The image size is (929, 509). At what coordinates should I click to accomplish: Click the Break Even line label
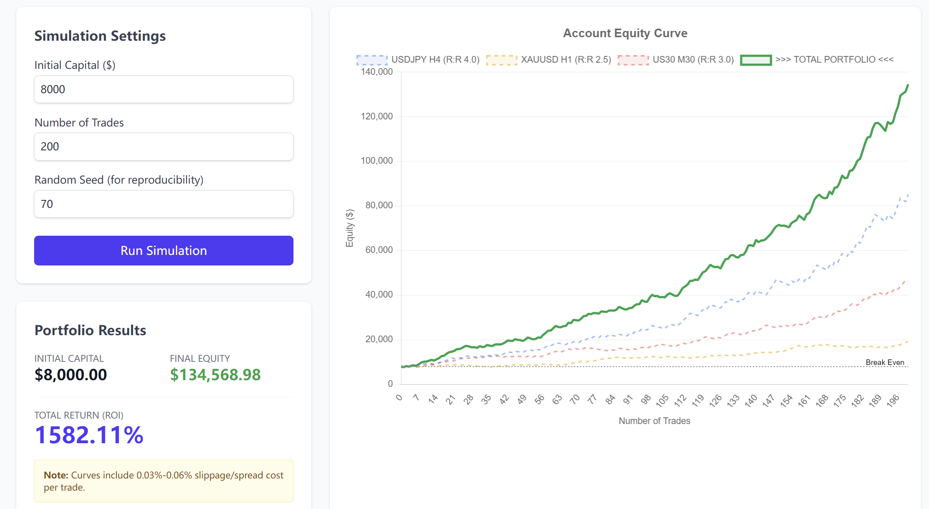885,362
